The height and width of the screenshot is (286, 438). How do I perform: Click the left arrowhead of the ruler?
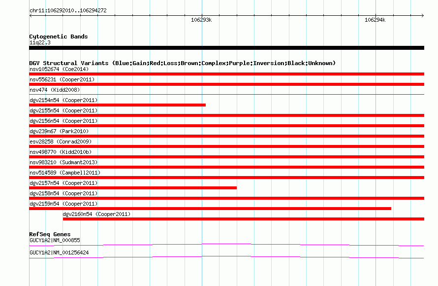(x=31, y=15)
